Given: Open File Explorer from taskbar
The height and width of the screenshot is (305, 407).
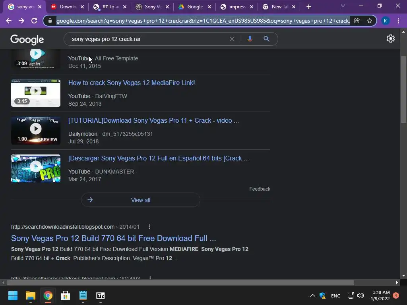Looking at the screenshot, I should 30,295.
